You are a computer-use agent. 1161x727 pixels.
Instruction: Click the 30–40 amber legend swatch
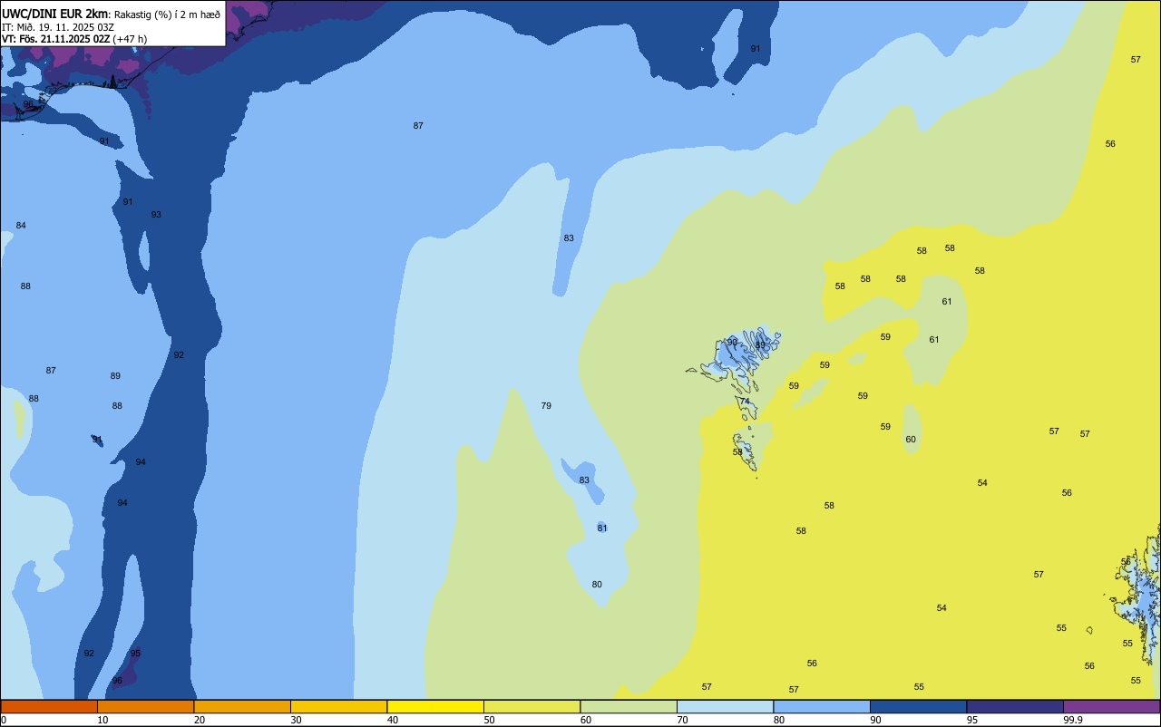pos(338,706)
